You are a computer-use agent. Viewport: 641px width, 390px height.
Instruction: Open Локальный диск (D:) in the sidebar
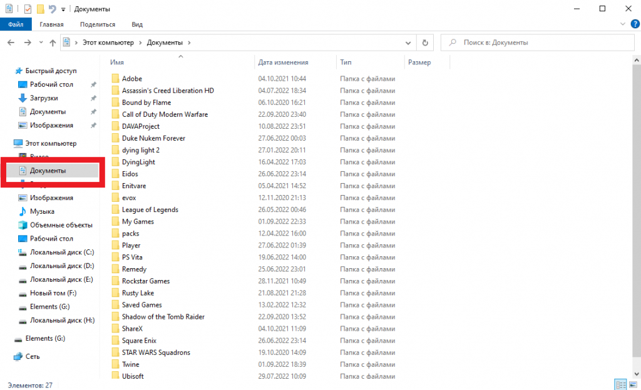(x=61, y=266)
